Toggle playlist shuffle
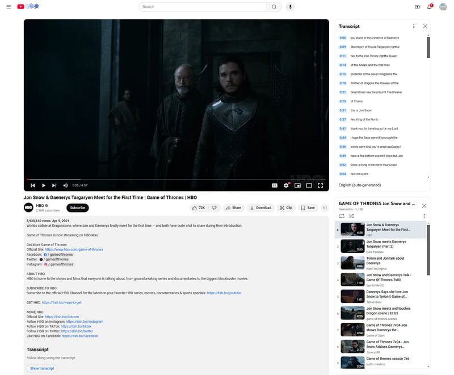Image resolution: width=454 pixels, height=375 pixels. point(351,216)
